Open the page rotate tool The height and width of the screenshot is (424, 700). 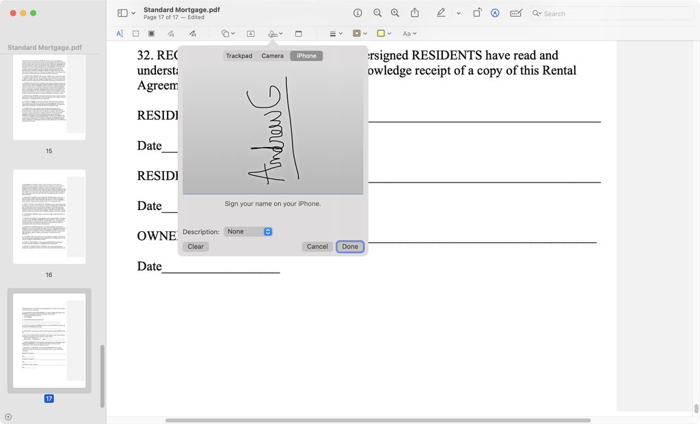point(477,13)
